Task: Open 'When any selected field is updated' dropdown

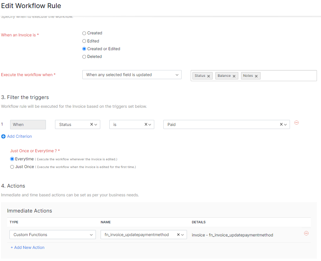Action: (x=132, y=75)
